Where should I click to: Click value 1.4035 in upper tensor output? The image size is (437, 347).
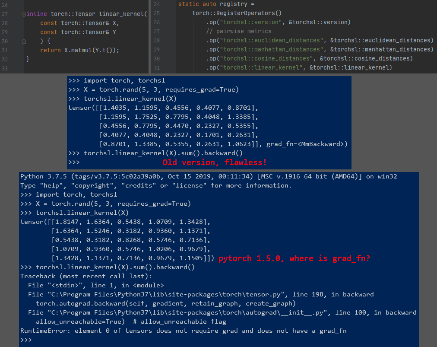(x=114, y=108)
